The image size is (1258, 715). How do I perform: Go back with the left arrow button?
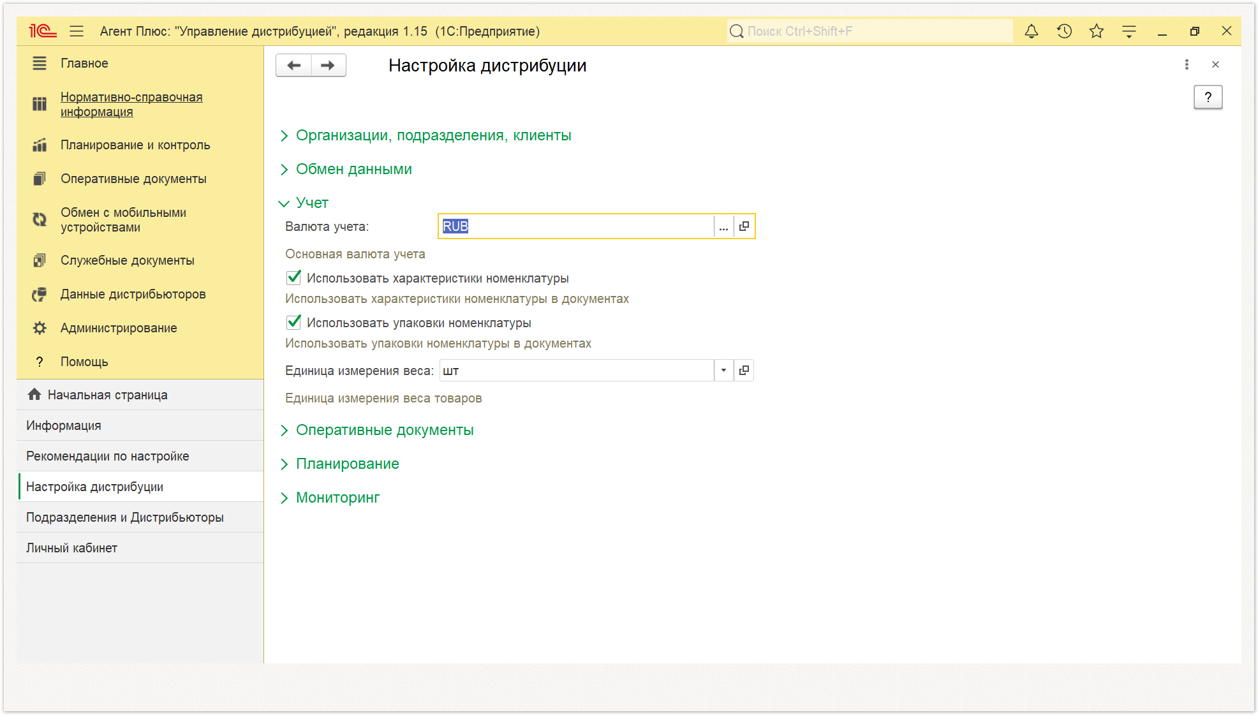pyautogui.click(x=294, y=65)
